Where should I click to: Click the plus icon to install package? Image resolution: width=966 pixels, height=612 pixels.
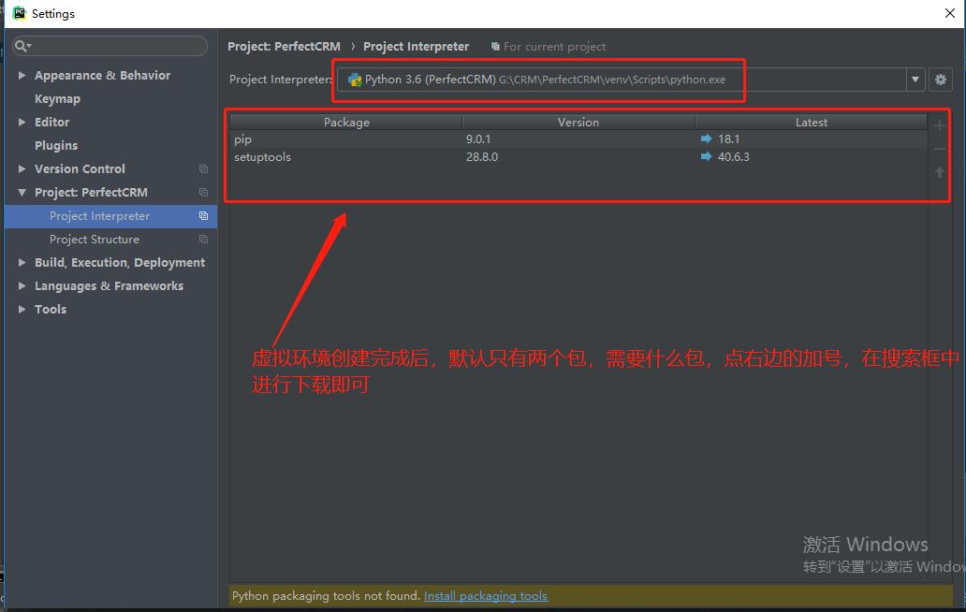coord(940,125)
